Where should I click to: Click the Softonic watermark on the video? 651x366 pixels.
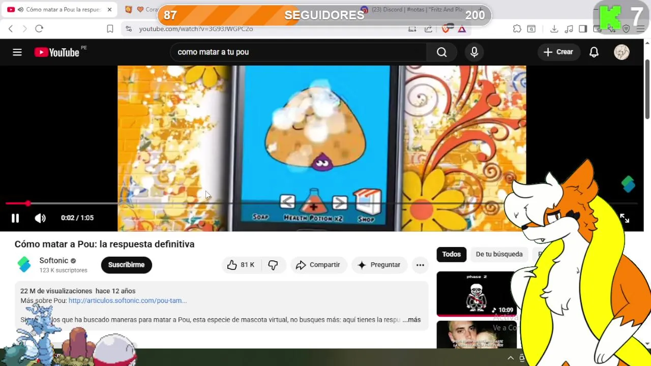(x=628, y=184)
